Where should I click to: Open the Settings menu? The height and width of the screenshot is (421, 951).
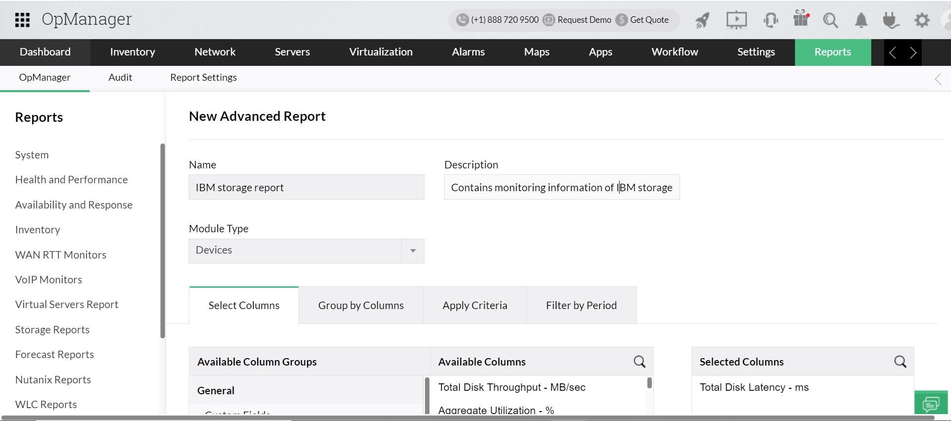click(x=756, y=52)
